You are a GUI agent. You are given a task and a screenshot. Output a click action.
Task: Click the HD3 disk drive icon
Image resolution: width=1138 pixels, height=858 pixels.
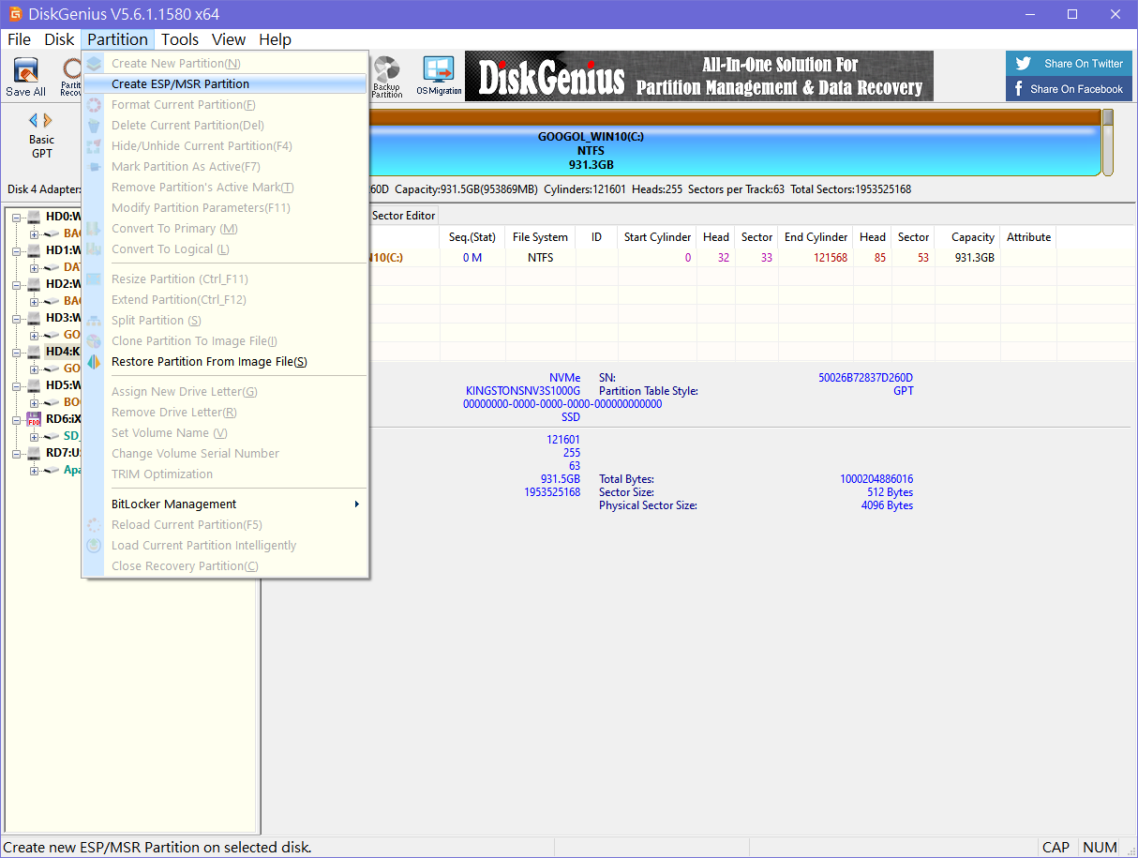point(34,318)
